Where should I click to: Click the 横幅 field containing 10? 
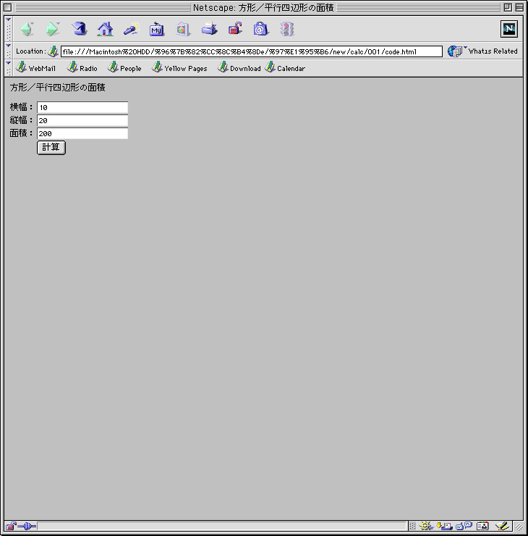[x=82, y=107]
